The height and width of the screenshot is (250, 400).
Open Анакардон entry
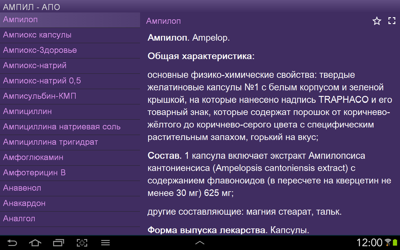pyautogui.click(x=70, y=203)
